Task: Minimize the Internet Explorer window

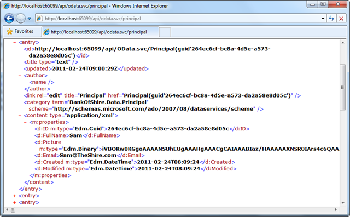Action: point(312,4)
